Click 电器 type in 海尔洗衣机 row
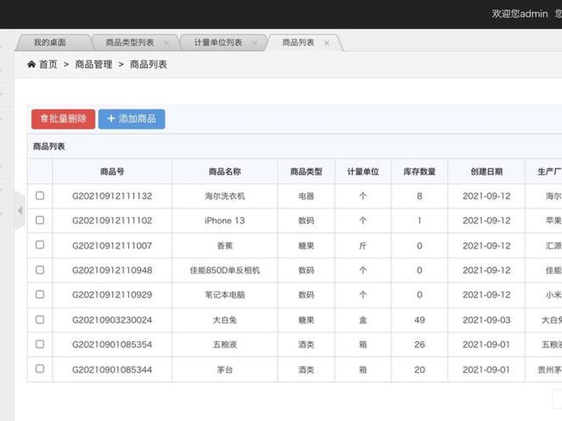The height and width of the screenshot is (421, 562). click(306, 196)
